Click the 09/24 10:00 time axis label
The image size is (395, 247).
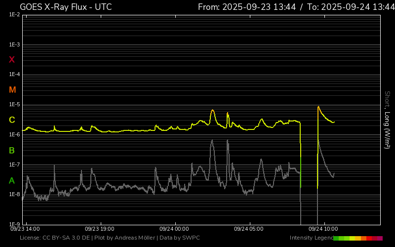(323, 229)
